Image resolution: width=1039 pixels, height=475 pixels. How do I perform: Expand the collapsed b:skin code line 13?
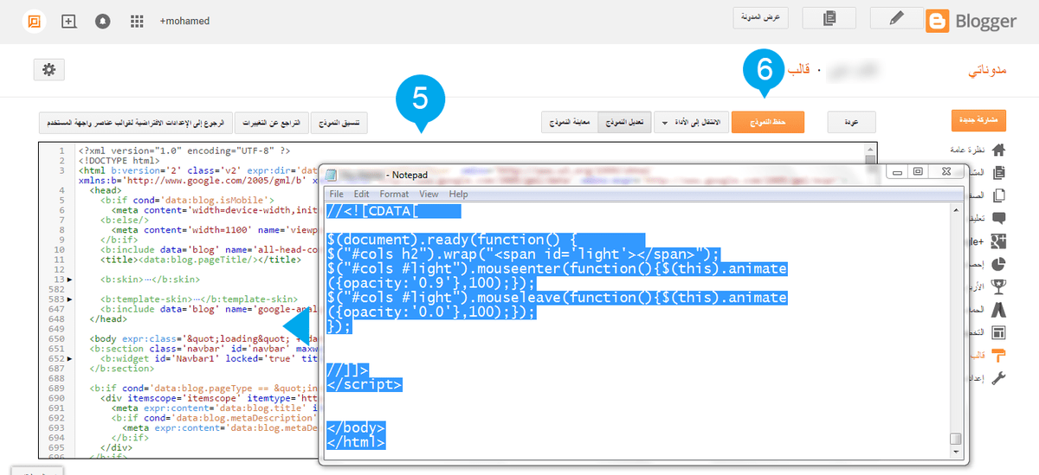pyautogui.click(x=69, y=279)
